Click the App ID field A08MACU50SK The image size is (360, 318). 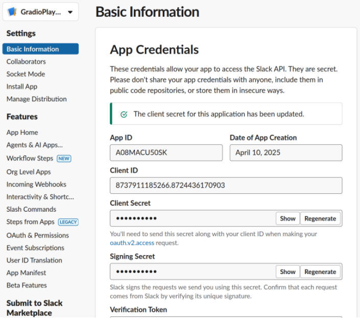(x=166, y=153)
